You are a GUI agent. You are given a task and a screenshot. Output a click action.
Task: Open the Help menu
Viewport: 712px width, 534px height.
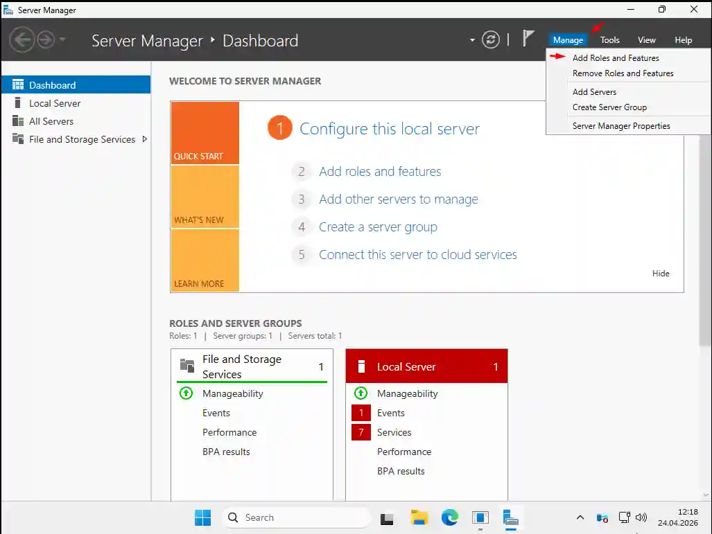684,40
